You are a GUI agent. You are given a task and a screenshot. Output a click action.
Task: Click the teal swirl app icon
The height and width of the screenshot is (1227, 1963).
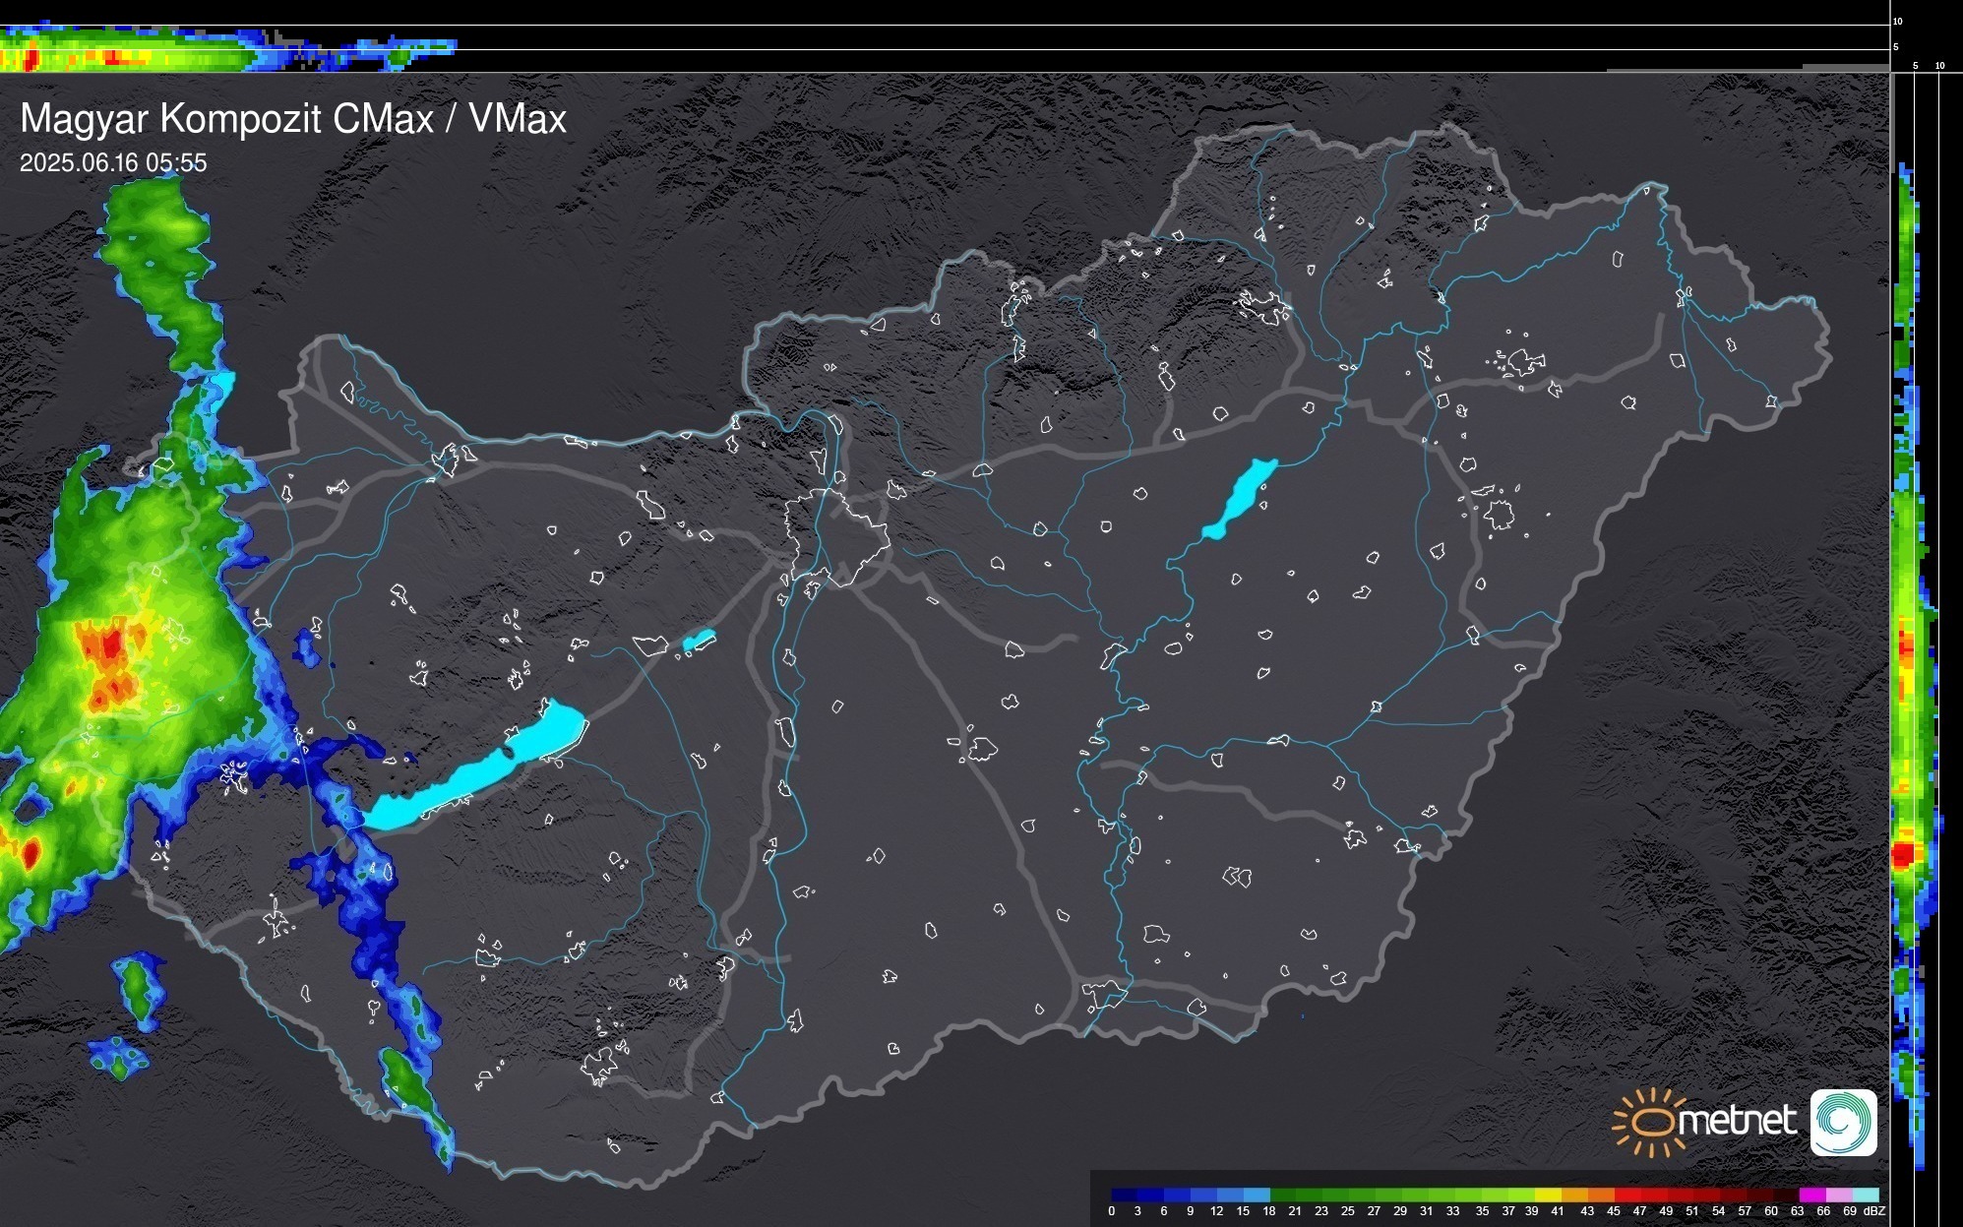(x=1843, y=1122)
